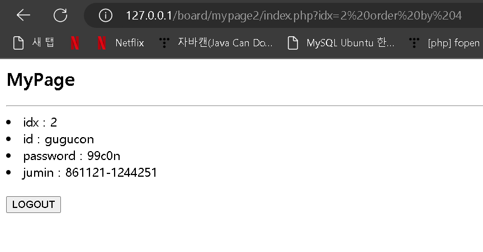Screen dimensions: 483x252
Task: Click the dotted icon beside [php] fopen
Action: 414,43
